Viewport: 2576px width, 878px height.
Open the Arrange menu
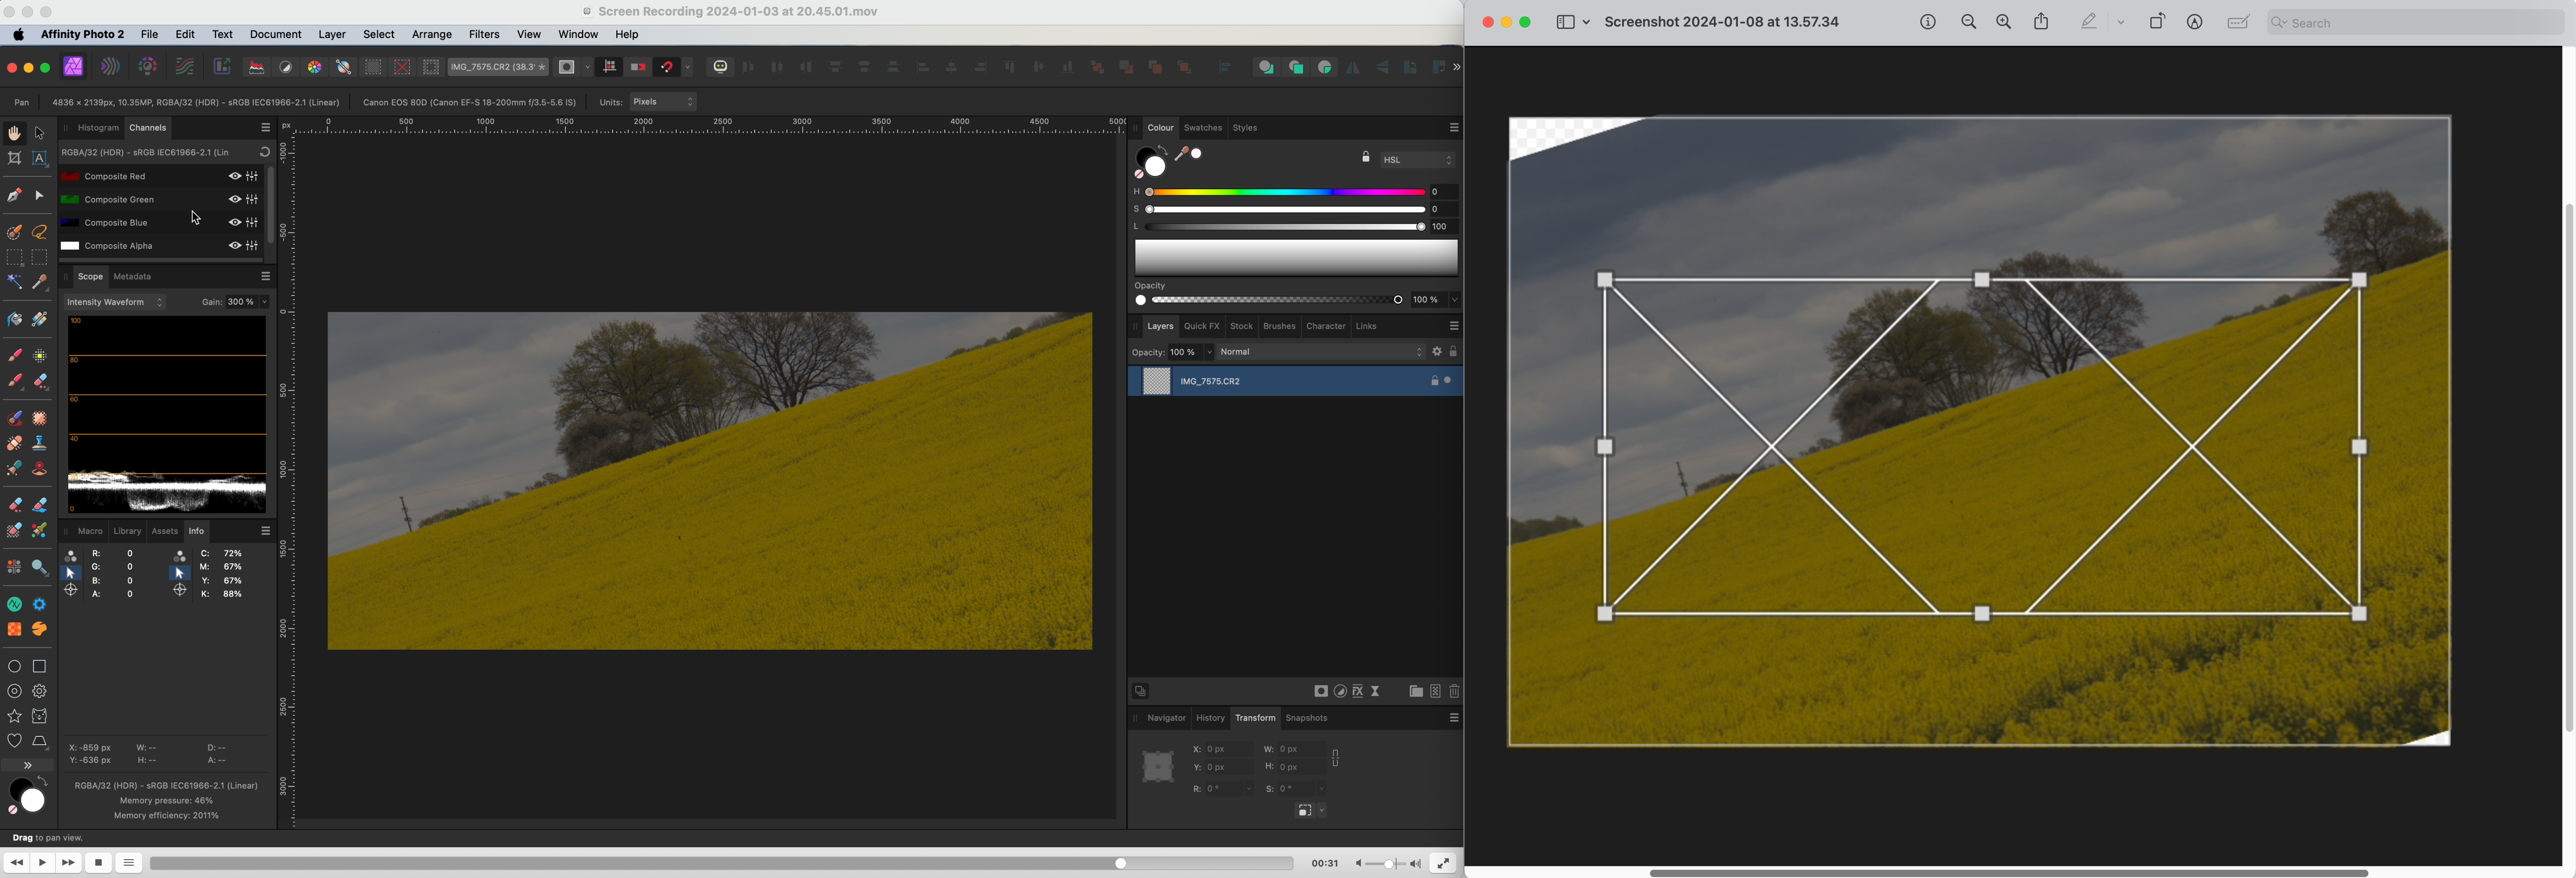point(432,35)
